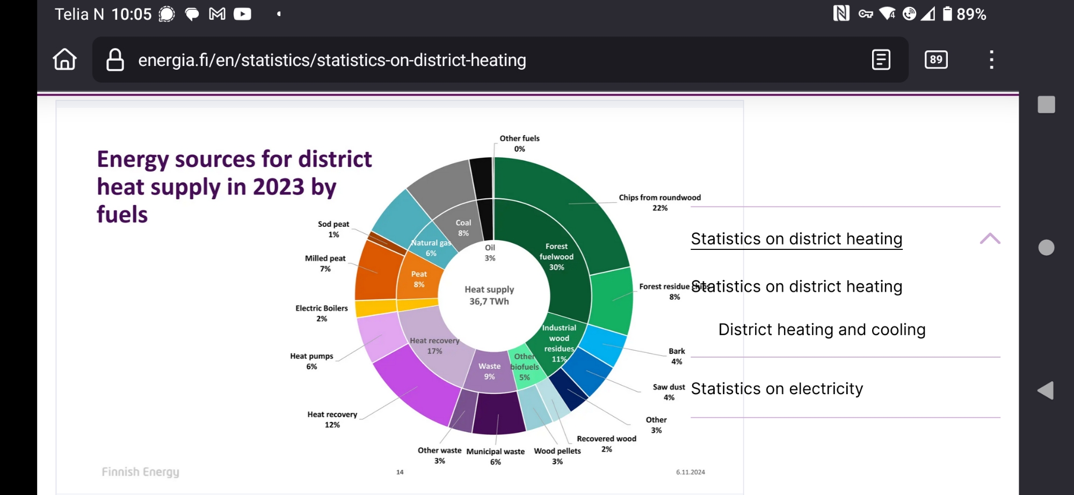Tap the Android recent apps square button
The height and width of the screenshot is (495, 1074).
1046,105
